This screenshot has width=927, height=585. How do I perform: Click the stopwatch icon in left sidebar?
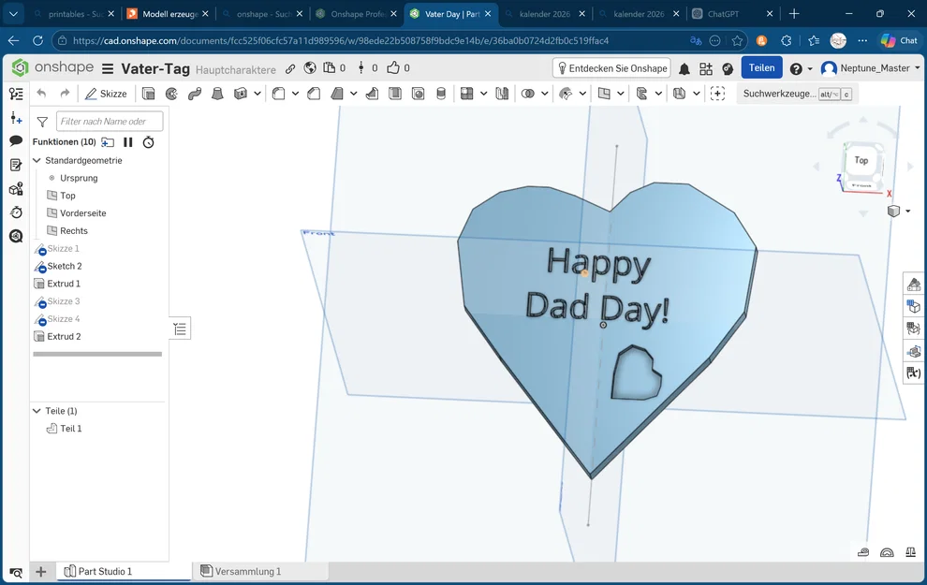16,212
